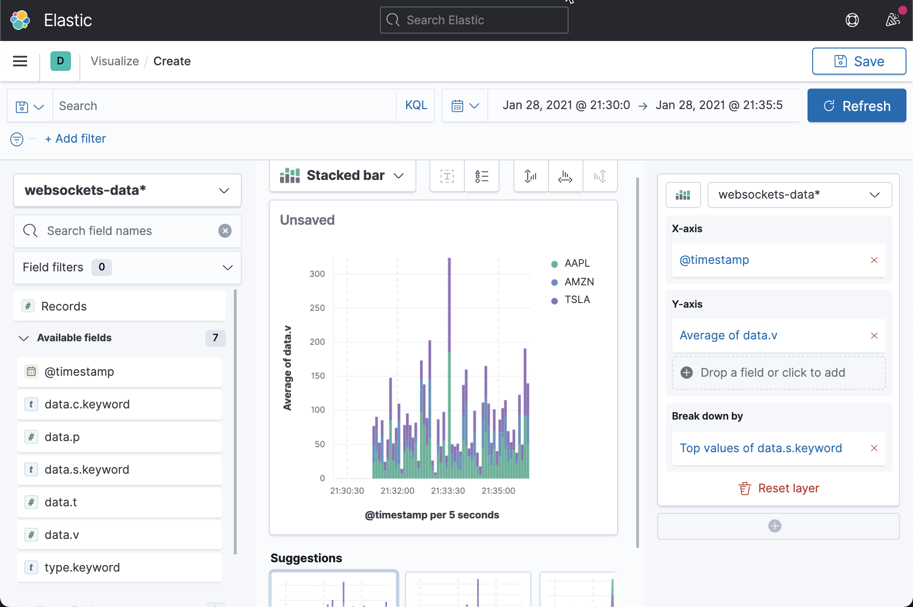Open the left axis settings icon
The image size is (913, 607).
[530, 176]
